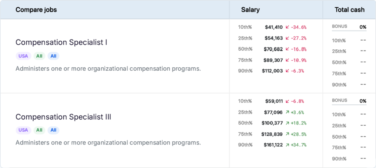Click the USA tag under Compensation Specialist III
Viewport: 376px width, 168px height.
coord(23,130)
